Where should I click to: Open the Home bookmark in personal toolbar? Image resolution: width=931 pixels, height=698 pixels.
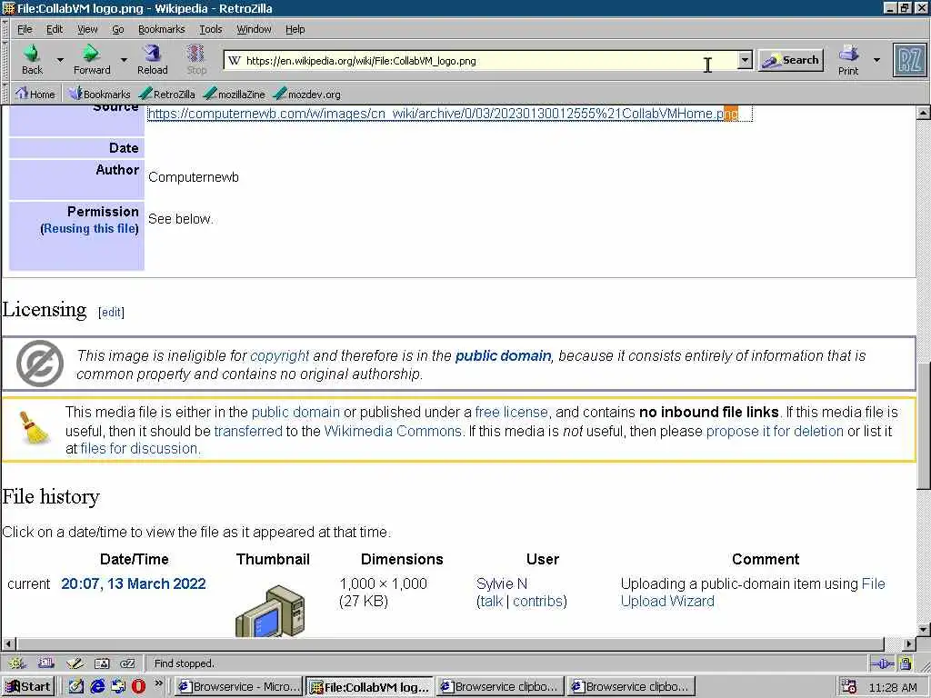(x=35, y=94)
